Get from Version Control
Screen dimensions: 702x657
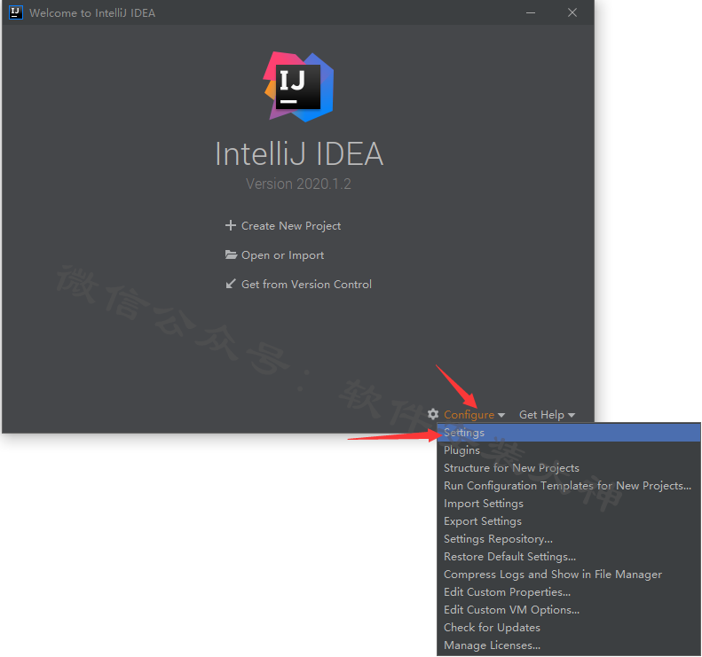point(306,285)
